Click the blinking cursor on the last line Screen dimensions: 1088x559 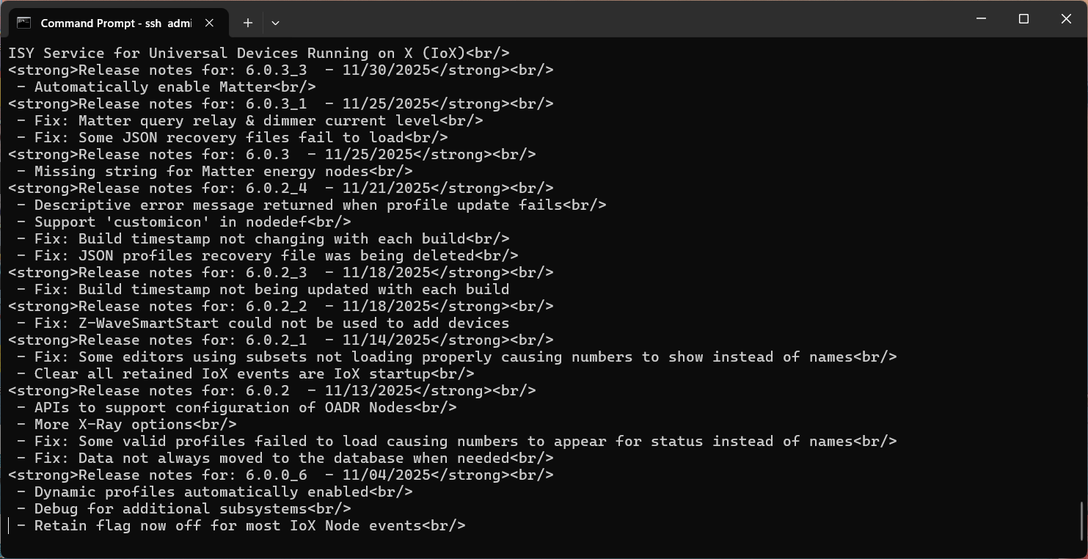9,525
